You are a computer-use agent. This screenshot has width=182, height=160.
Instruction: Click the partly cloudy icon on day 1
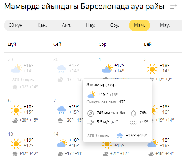pyautogui.click(x=107, y=69)
